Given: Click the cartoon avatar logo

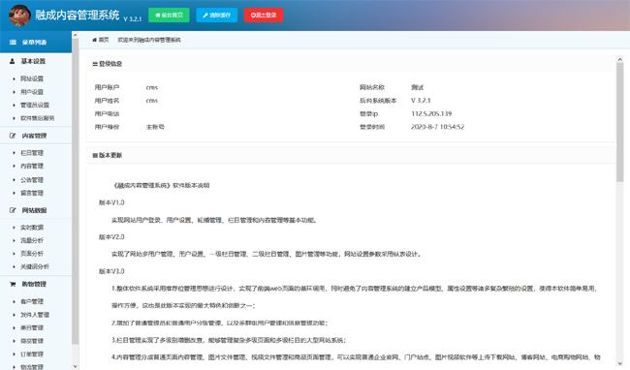Looking at the screenshot, I should pos(19,15).
